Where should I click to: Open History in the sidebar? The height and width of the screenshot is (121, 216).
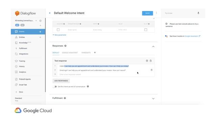click(x=22, y=67)
